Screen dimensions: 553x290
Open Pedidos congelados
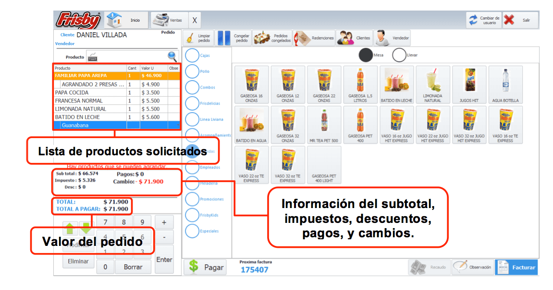pos(272,38)
